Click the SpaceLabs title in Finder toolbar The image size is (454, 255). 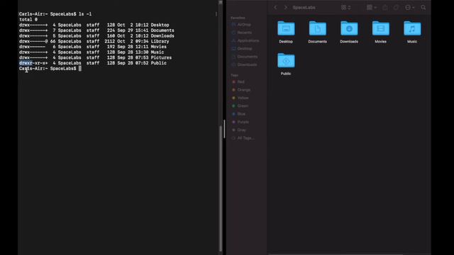click(304, 8)
